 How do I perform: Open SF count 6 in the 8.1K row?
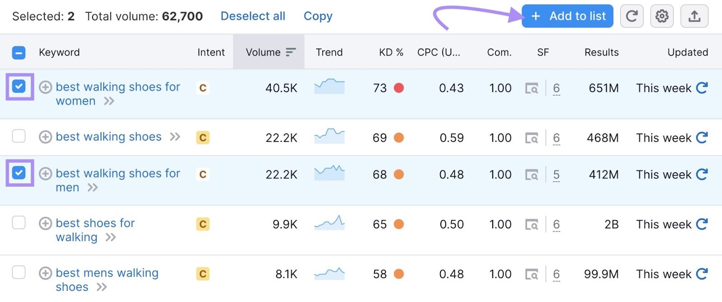point(556,274)
